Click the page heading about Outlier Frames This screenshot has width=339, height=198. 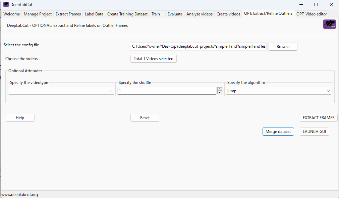[67, 26]
